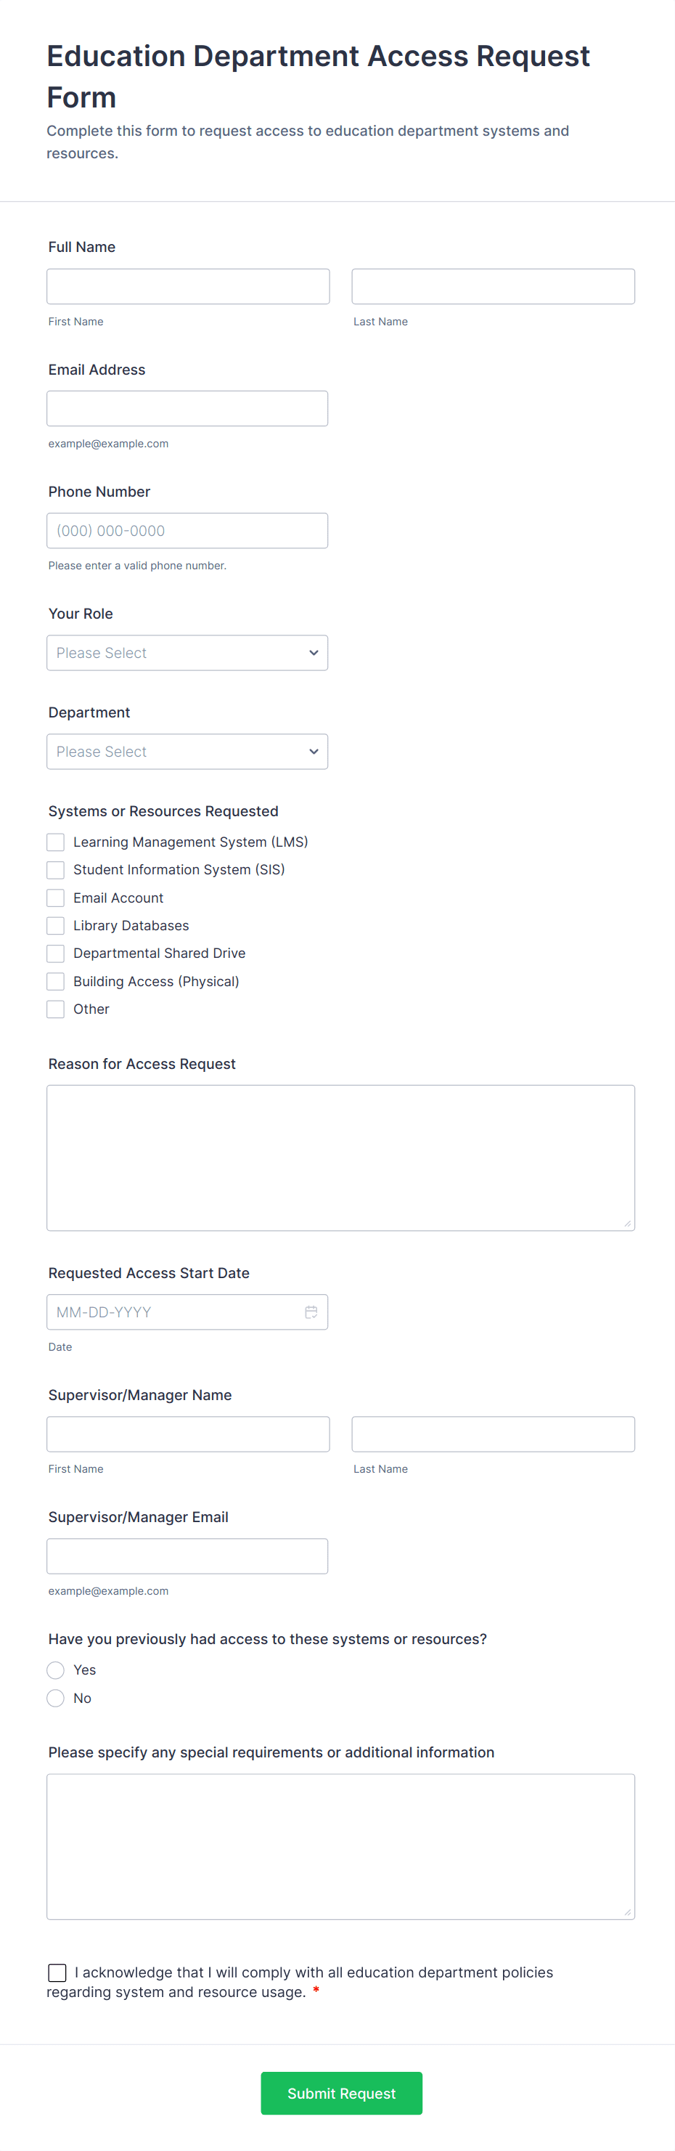This screenshot has height=2151, width=675.
Task: Focus the Phone Number input
Action: 187,530
